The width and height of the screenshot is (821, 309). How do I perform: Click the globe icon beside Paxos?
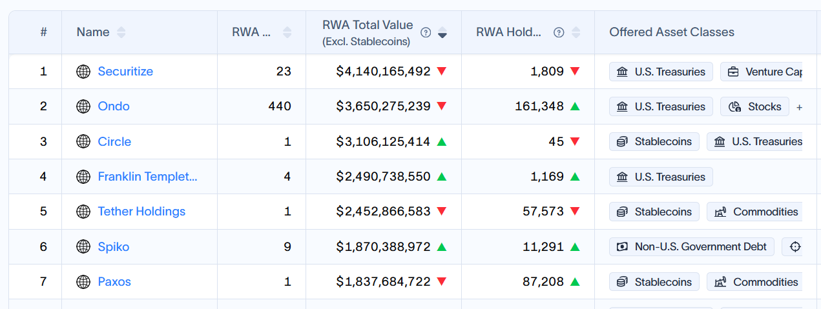(83, 282)
